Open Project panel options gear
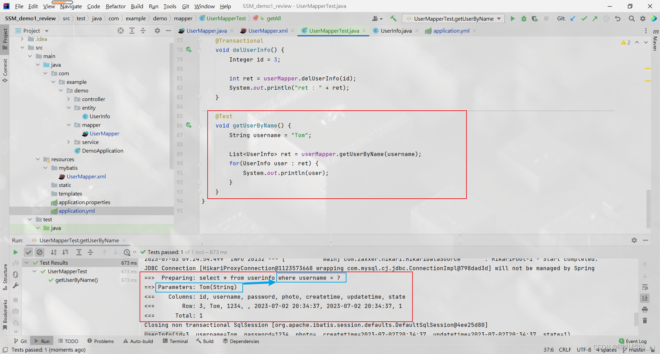The height and width of the screenshot is (354, 660). point(157,31)
